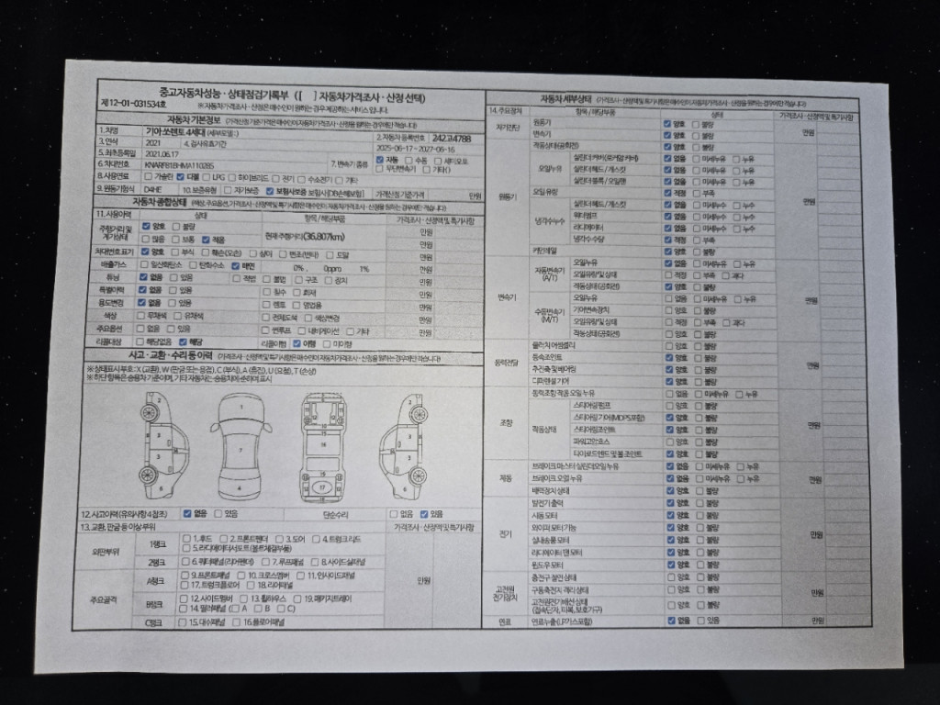Viewport: 940px width, 705px height.
Task: Uncheck the 디젤 fuel checkbox
Action: coord(181,176)
